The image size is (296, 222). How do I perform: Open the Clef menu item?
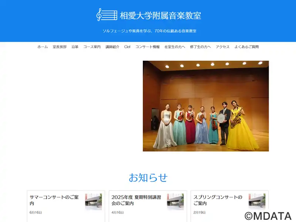click(x=127, y=47)
